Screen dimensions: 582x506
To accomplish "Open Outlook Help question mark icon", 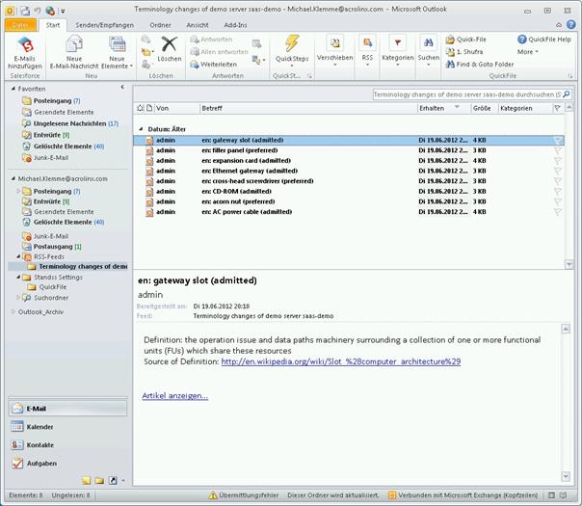I will tap(571, 25).
